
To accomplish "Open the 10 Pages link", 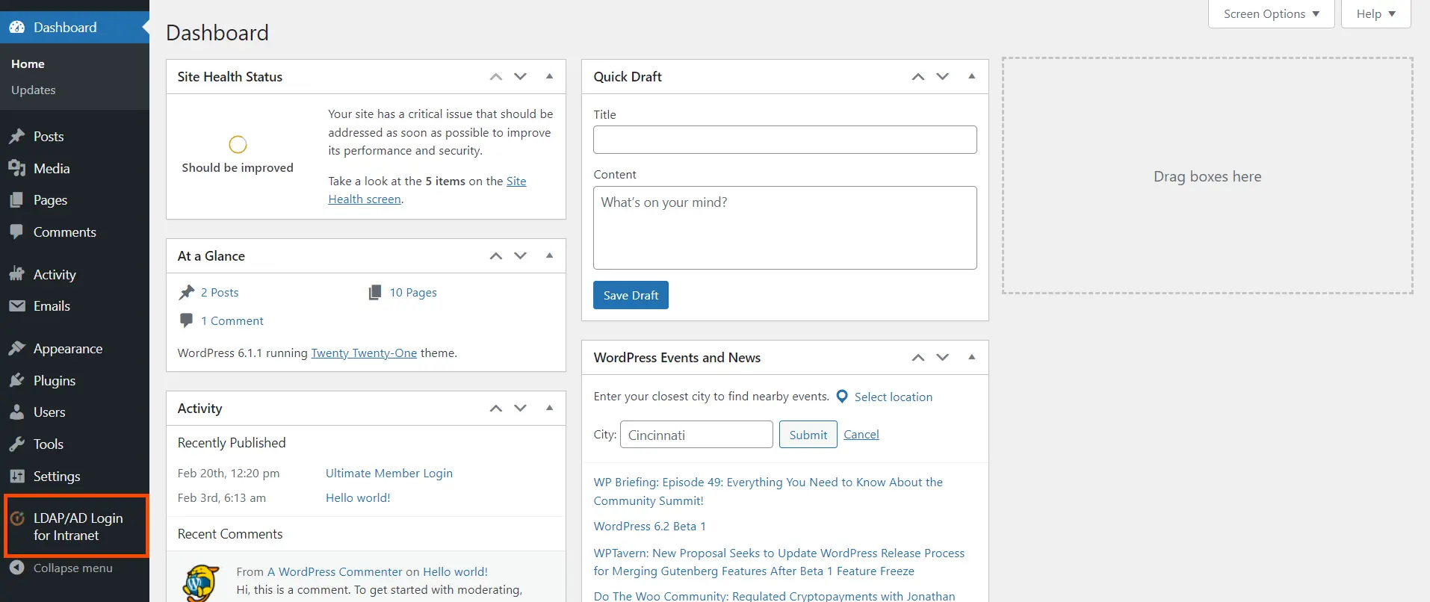I will tap(413, 293).
